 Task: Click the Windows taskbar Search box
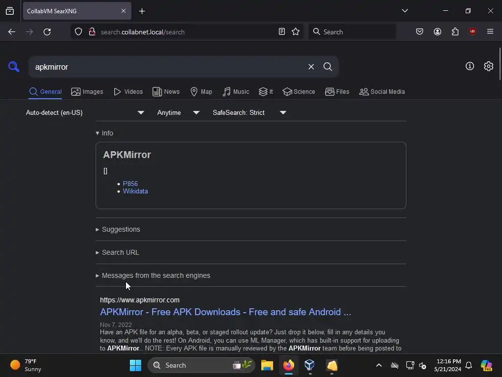pyautogui.click(x=201, y=365)
